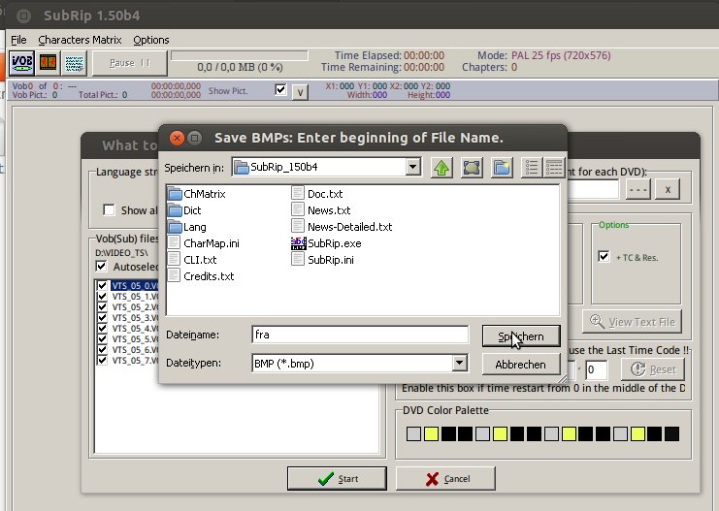
Task: Uncheck VTS_05_7.VOB file checkbox
Action: [102, 360]
